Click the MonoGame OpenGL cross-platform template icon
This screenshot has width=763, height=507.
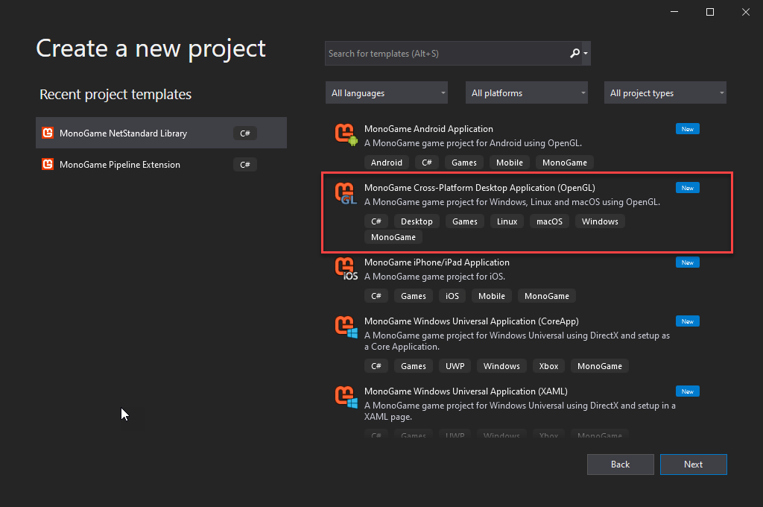pyautogui.click(x=346, y=194)
